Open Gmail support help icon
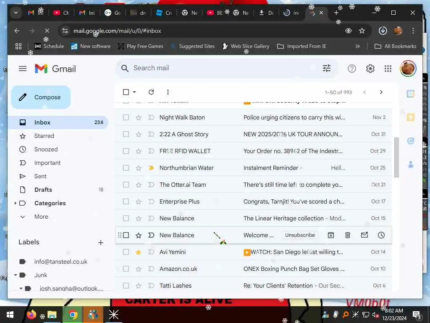 351,69
